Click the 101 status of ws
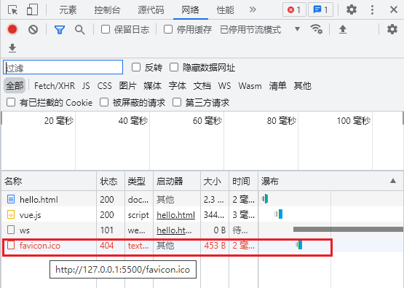404x288 pixels. [x=107, y=230]
